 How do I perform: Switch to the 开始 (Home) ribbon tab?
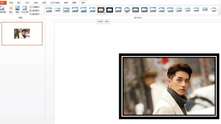point(11,3)
